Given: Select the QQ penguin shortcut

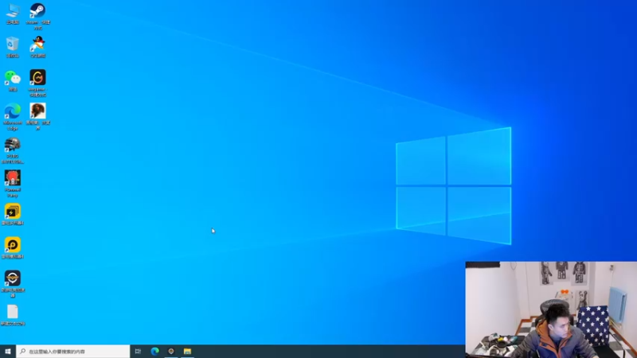Looking at the screenshot, I should tap(37, 45).
